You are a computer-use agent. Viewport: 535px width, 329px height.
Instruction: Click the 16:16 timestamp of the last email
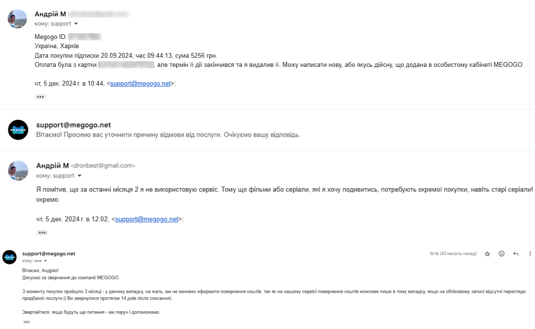coord(453,253)
